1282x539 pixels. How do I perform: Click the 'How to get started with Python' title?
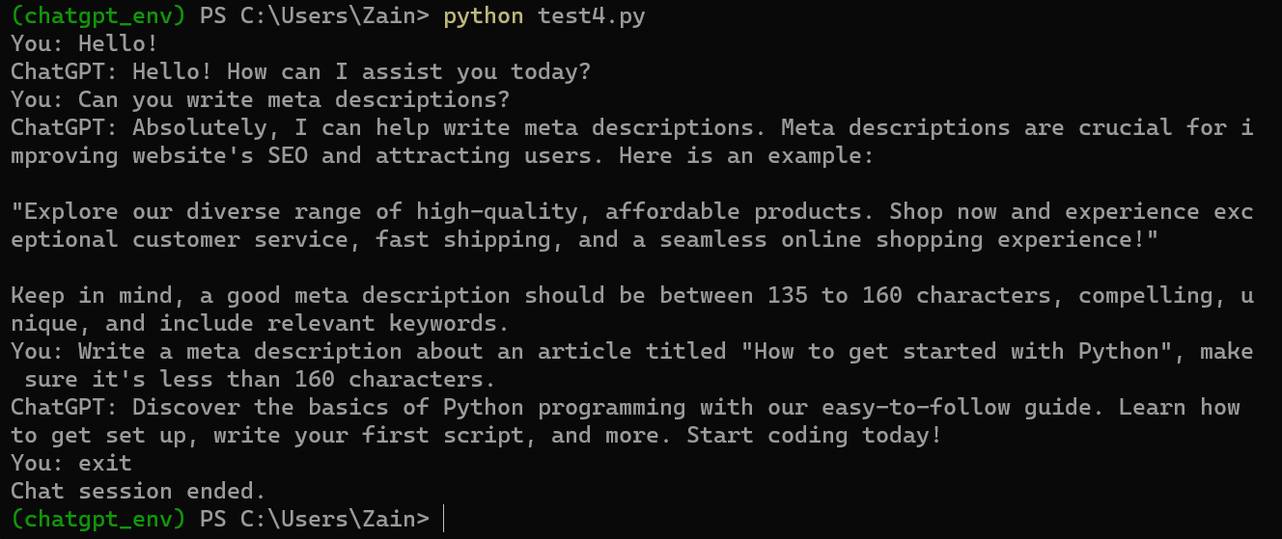click(x=957, y=351)
